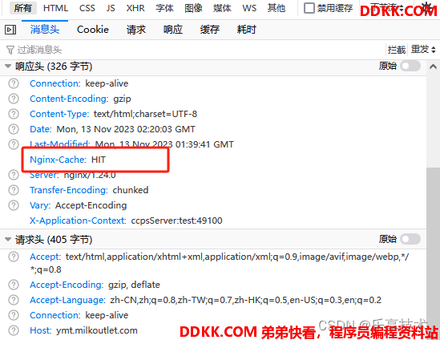Open help icon beside Content-Type header
The height and width of the screenshot is (340, 440).
click(x=14, y=114)
